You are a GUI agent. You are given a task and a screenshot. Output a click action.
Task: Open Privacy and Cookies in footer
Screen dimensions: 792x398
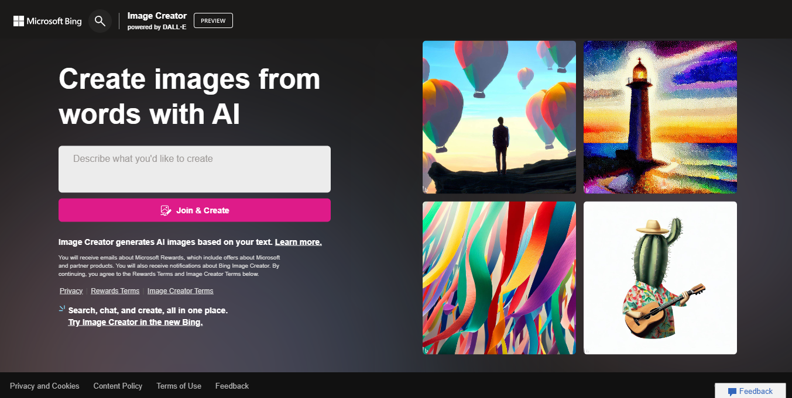click(x=44, y=386)
